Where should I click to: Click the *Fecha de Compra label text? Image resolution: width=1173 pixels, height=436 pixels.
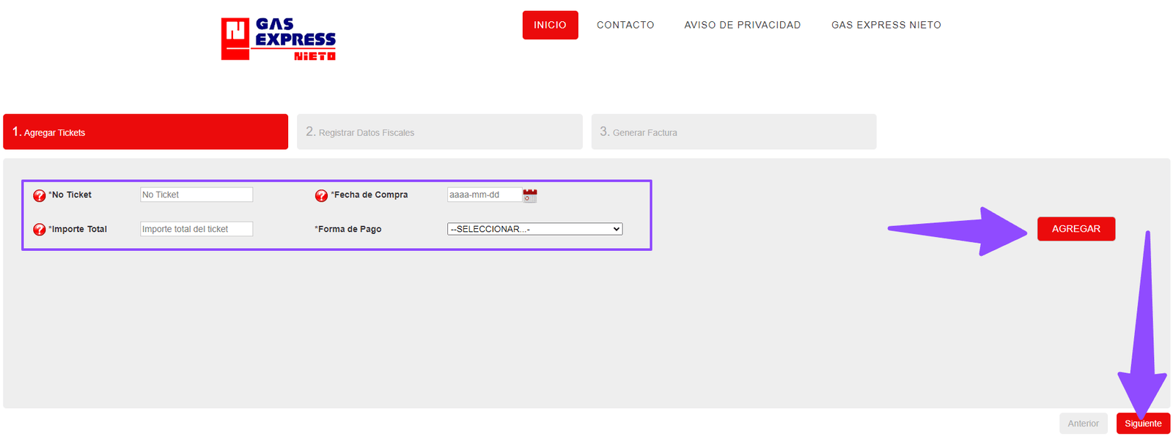369,195
